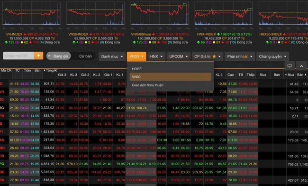Click foreign buy cell 427,67

(x=293, y=180)
